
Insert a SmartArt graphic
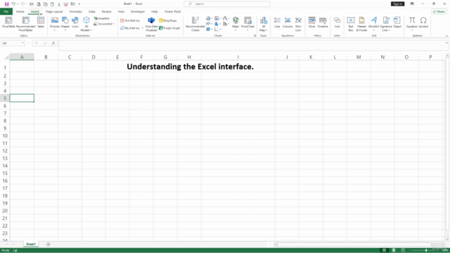click(x=101, y=18)
